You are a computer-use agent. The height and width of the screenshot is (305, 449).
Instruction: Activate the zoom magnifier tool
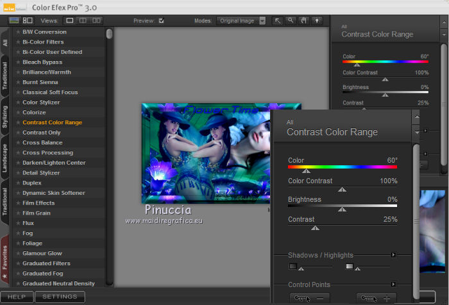tap(291, 21)
